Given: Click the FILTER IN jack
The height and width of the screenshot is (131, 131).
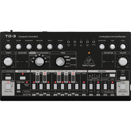Looking at the screenshot, I should tap(68, 42).
